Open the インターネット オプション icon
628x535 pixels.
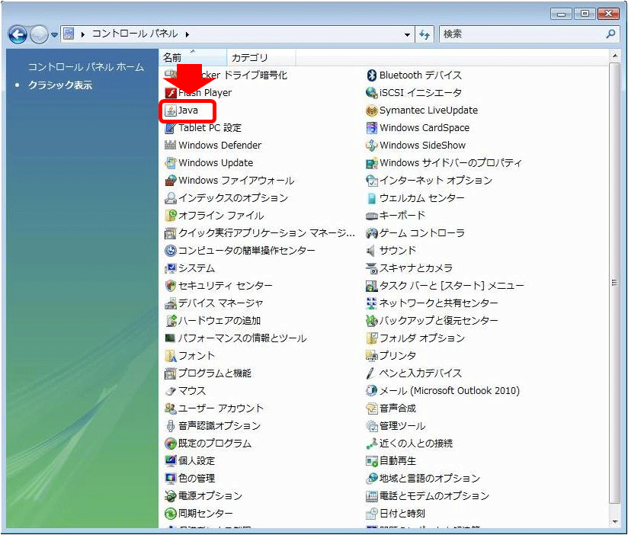click(x=372, y=181)
